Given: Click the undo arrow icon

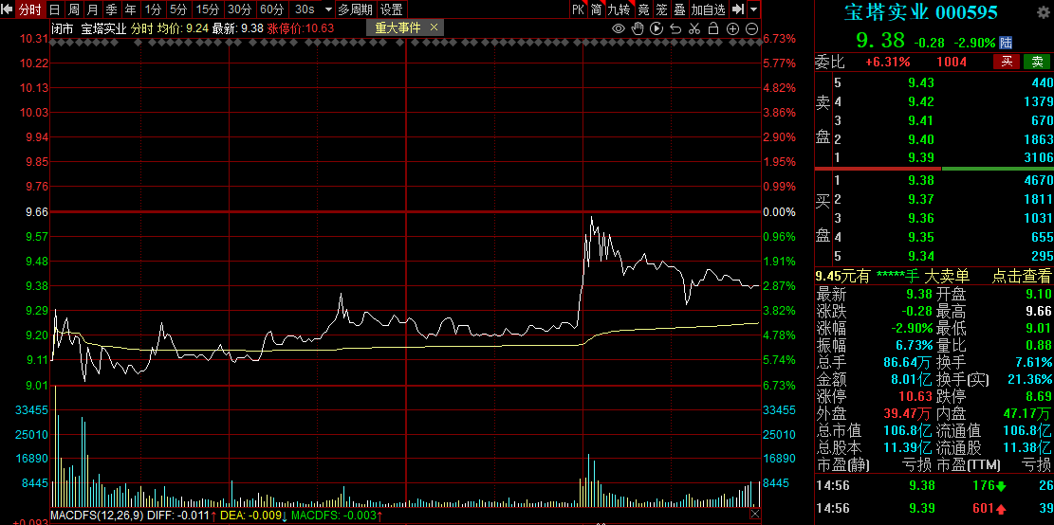Looking at the screenshot, I should tap(675, 28).
